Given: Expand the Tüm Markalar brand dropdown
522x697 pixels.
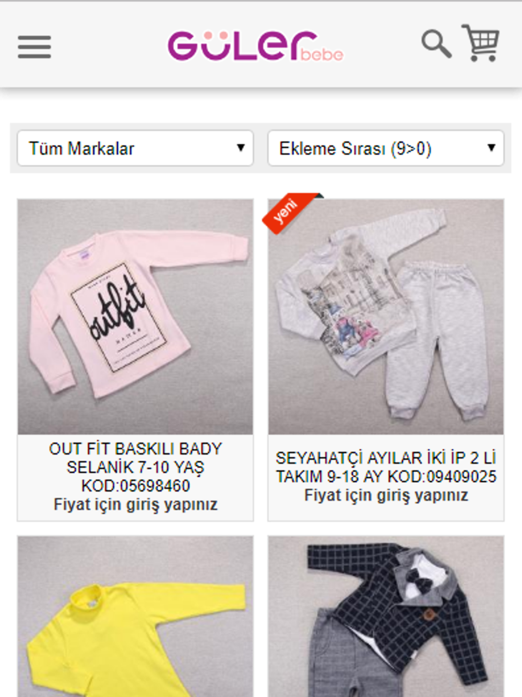Looking at the screenshot, I should (x=135, y=148).
